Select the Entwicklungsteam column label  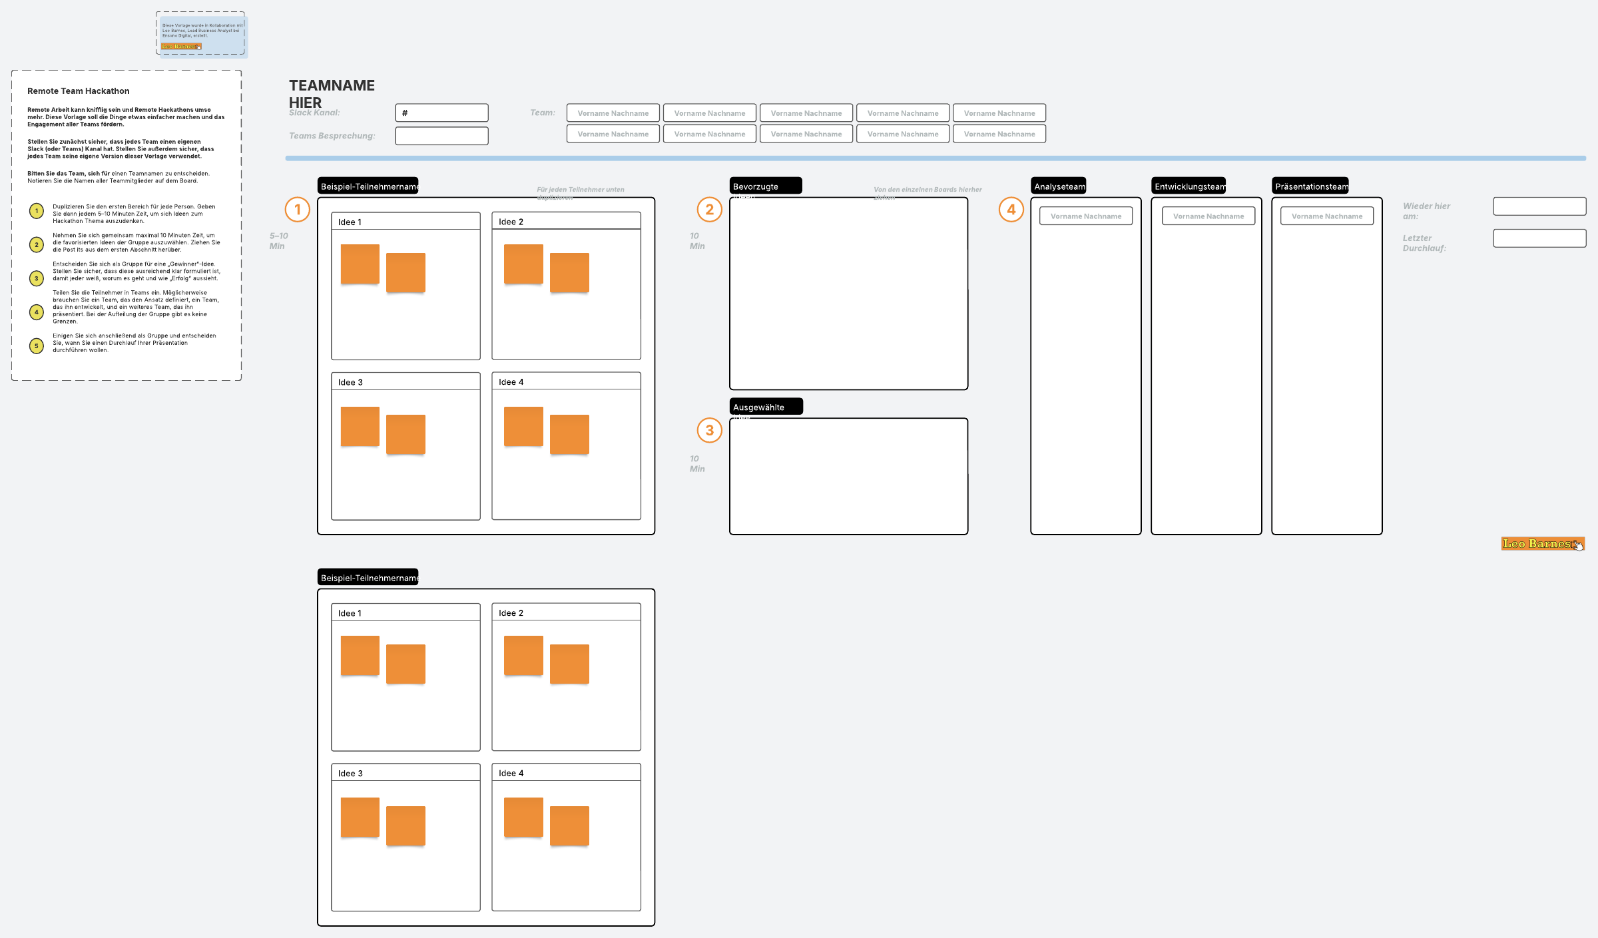pos(1189,186)
